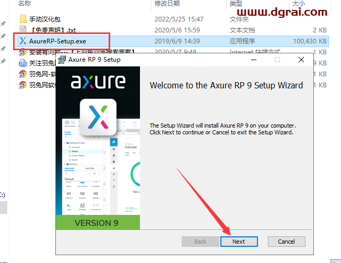The height and width of the screenshot is (263, 341).
Task: Click the date 2019/6/9 14:39
Action: (x=177, y=41)
